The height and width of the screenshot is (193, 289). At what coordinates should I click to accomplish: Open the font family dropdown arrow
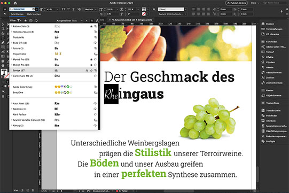(x=37, y=9)
